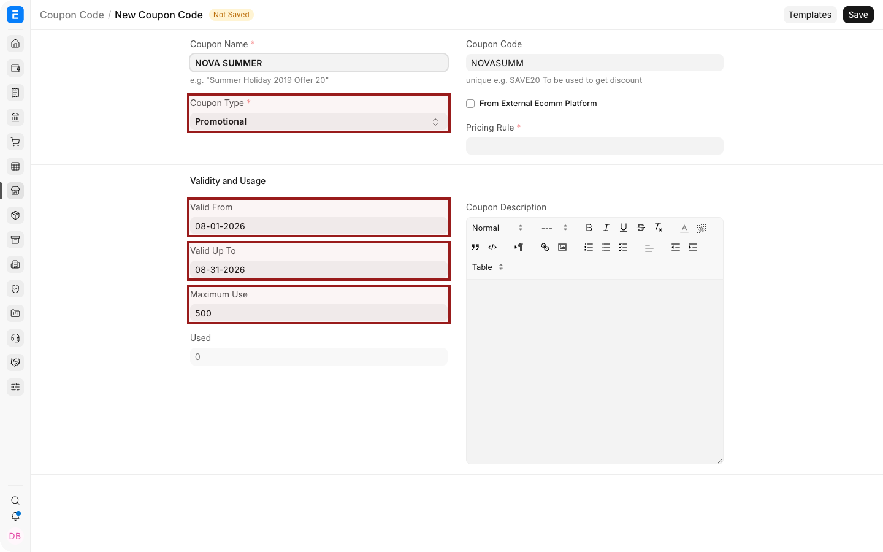Click the "Validity and Usage" section heading

coord(227,181)
